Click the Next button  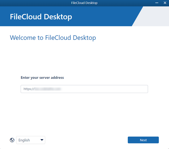point(143,140)
